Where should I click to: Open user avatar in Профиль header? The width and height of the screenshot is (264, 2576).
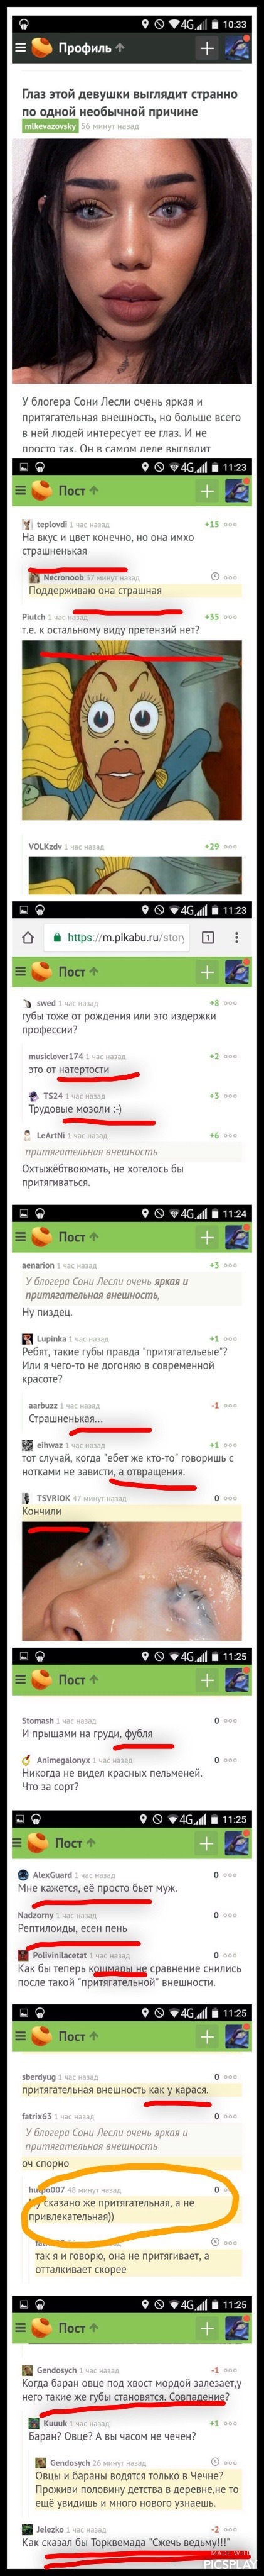coord(237,47)
